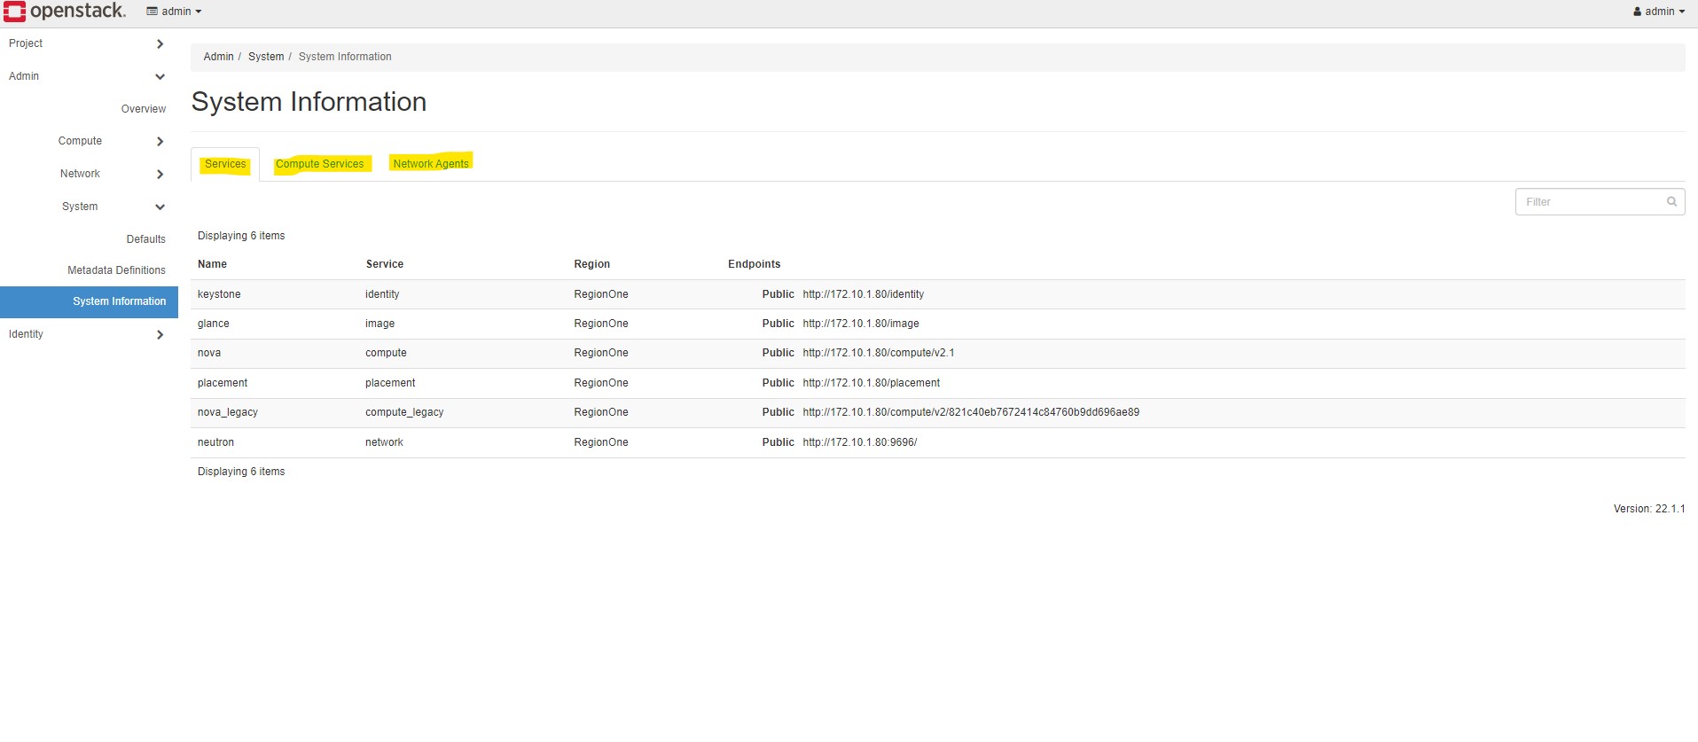1698x742 pixels.
Task: Sort by the Service column header
Action: tap(385, 264)
